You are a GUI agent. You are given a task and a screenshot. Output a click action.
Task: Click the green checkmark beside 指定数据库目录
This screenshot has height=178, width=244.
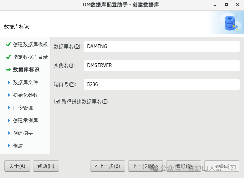pos(8,57)
